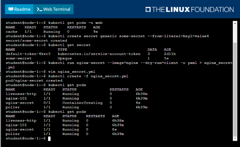The image size is (240, 147).
Task: Click the book icon on the Readme tab
Action: pos(11,9)
